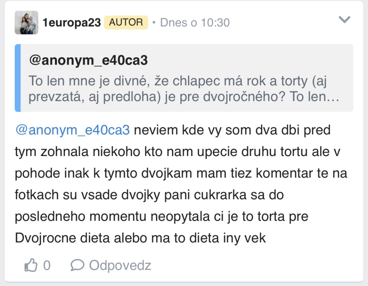Click the "Dnes o 10:30" timestamp
Image resolution: width=368 pixels, height=286 pixels.
click(x=195, y=23)
